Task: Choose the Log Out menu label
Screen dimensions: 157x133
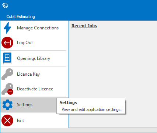Action: coord(25,43)
